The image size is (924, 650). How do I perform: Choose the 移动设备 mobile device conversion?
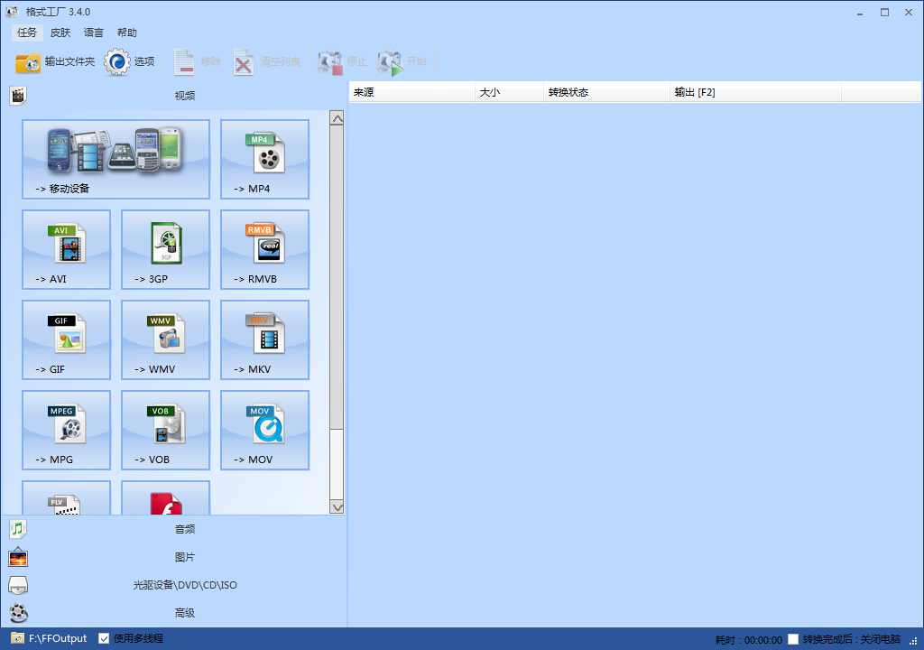tap(116, 159)
